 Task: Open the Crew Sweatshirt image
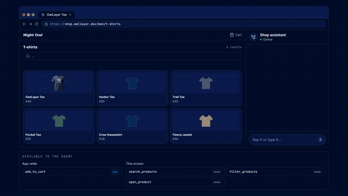[x=132, y=121]
